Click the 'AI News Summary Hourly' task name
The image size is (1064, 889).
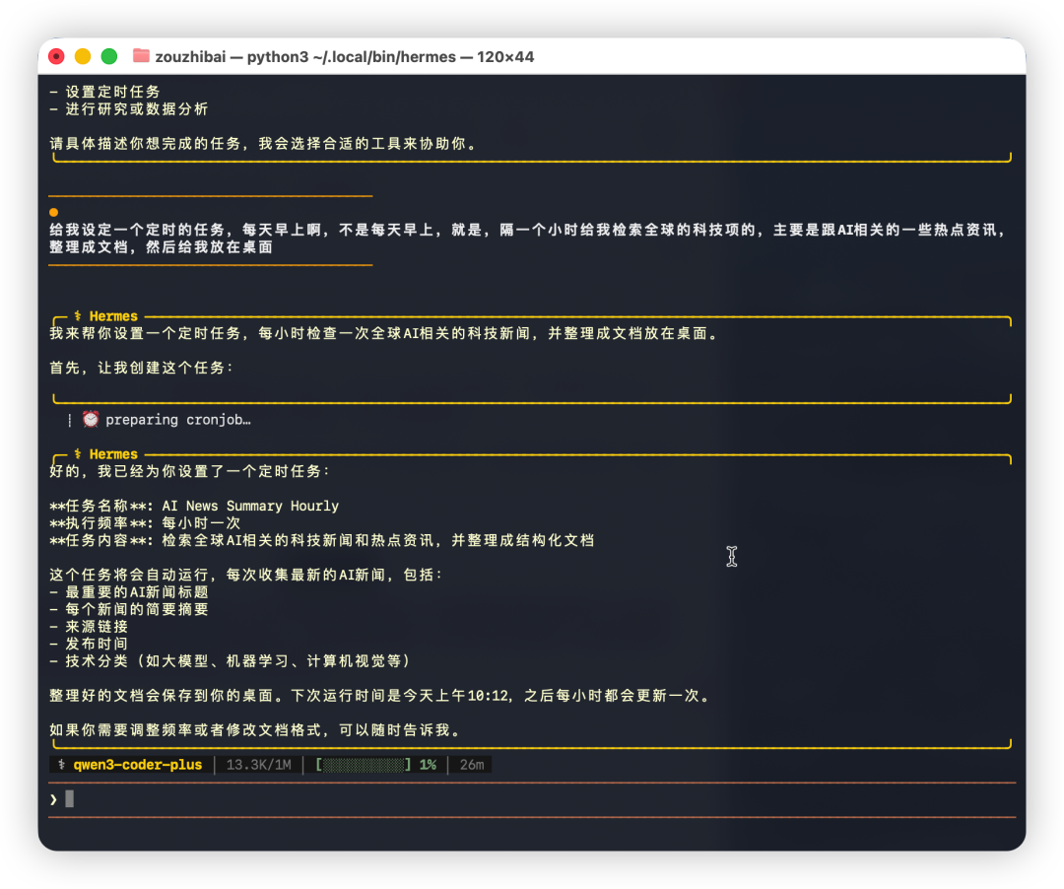coord(250,506)
